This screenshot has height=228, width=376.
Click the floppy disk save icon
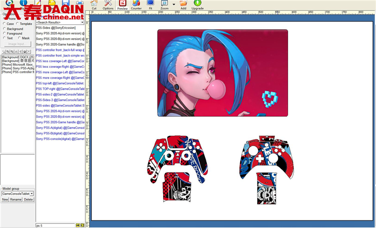coord(66,3)
